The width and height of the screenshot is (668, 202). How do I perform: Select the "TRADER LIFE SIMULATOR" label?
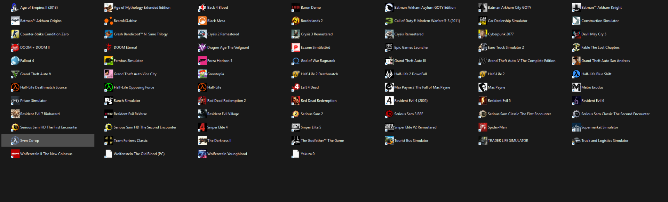(x=508, y=141)
